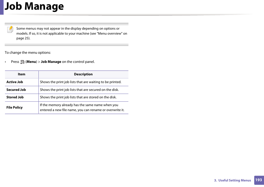The image size is (264, 187).
Task: Click the purple bar beside Job Manage title
Action: [x=2, y=6]
